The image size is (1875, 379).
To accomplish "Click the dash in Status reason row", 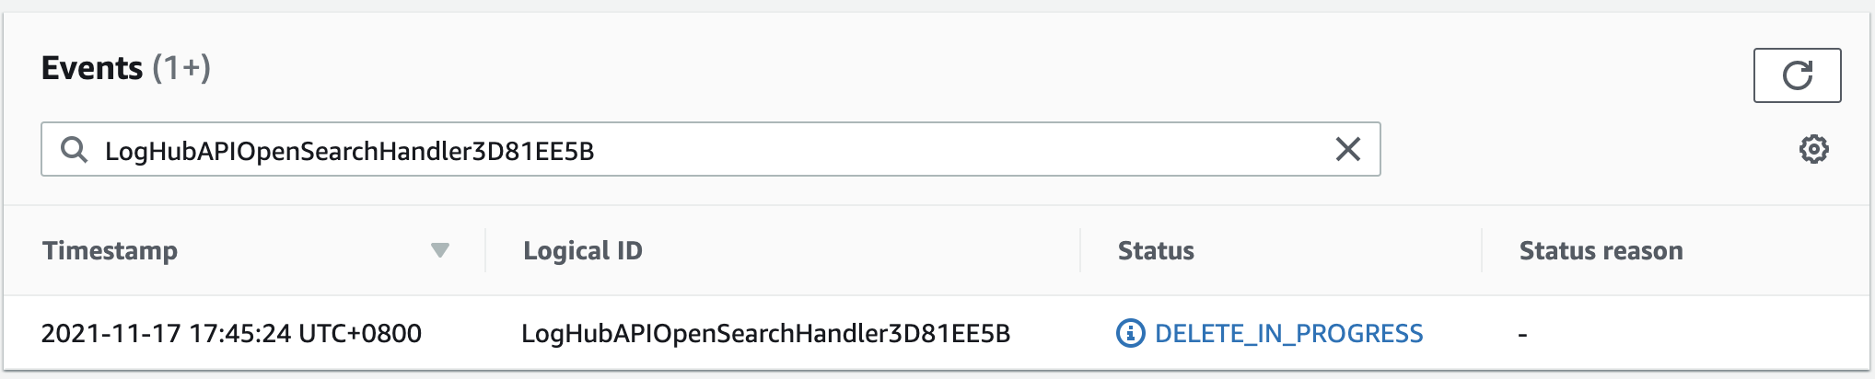I will [x=1523, y=335].
